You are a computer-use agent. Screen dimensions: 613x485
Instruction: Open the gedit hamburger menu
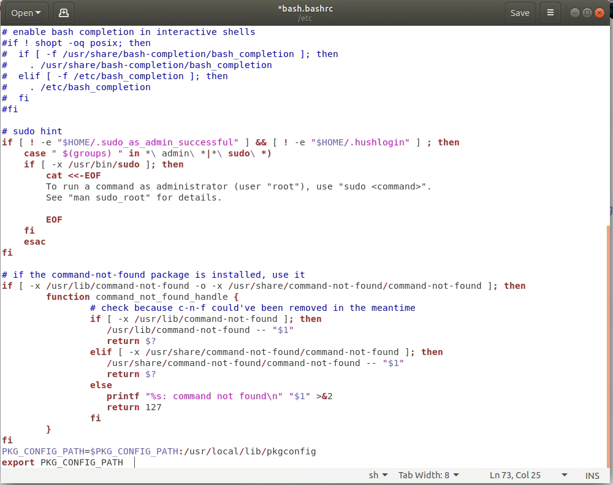point(550,12)
